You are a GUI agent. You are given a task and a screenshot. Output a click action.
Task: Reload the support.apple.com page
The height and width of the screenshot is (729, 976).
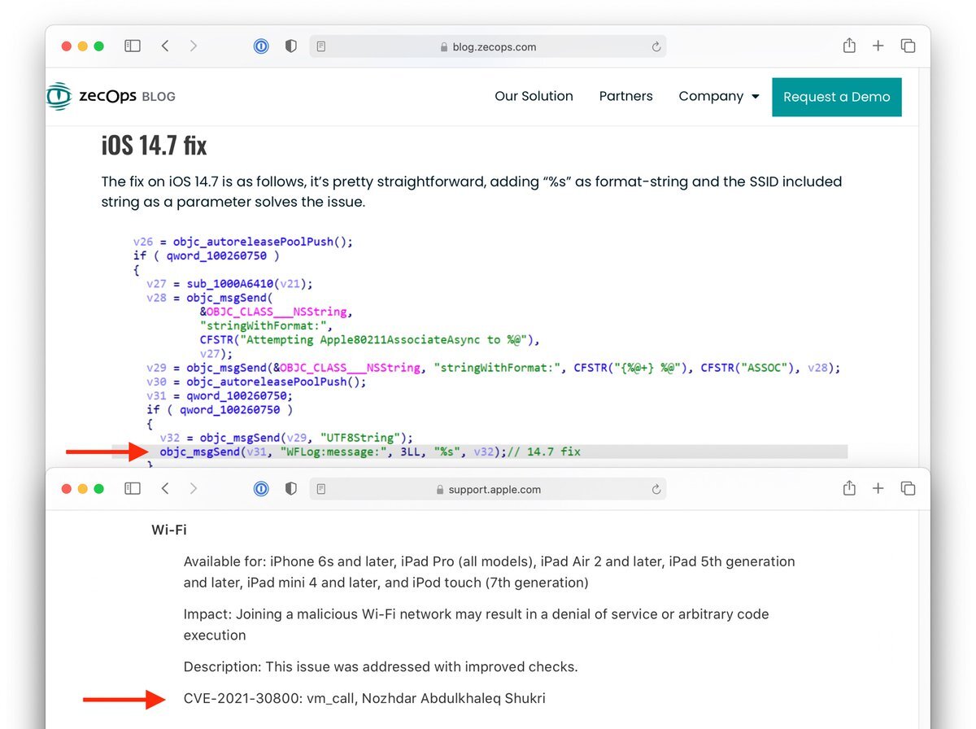pos(656,490)
